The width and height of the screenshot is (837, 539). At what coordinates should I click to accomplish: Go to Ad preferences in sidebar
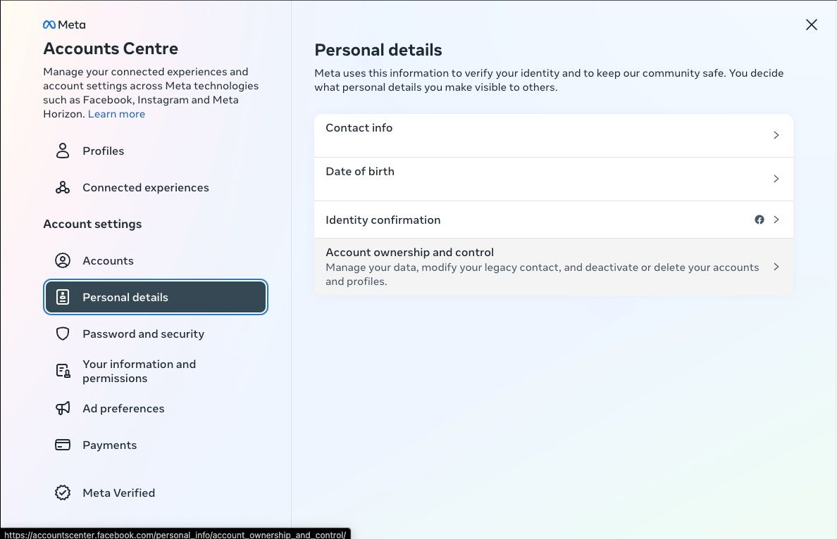pos(123,408)
